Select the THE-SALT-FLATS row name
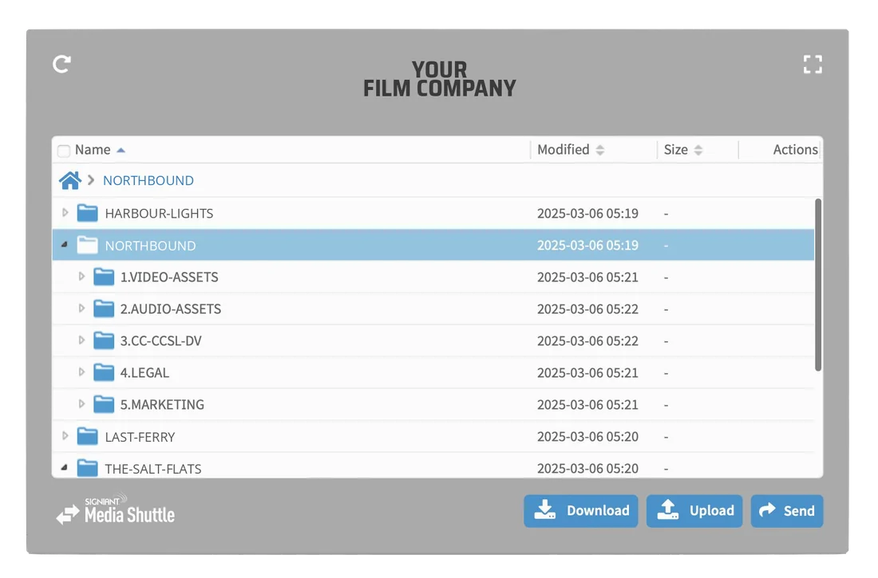The width and height of the screenshot is (878, 578). pyautogui.click(x=153, y=469)
